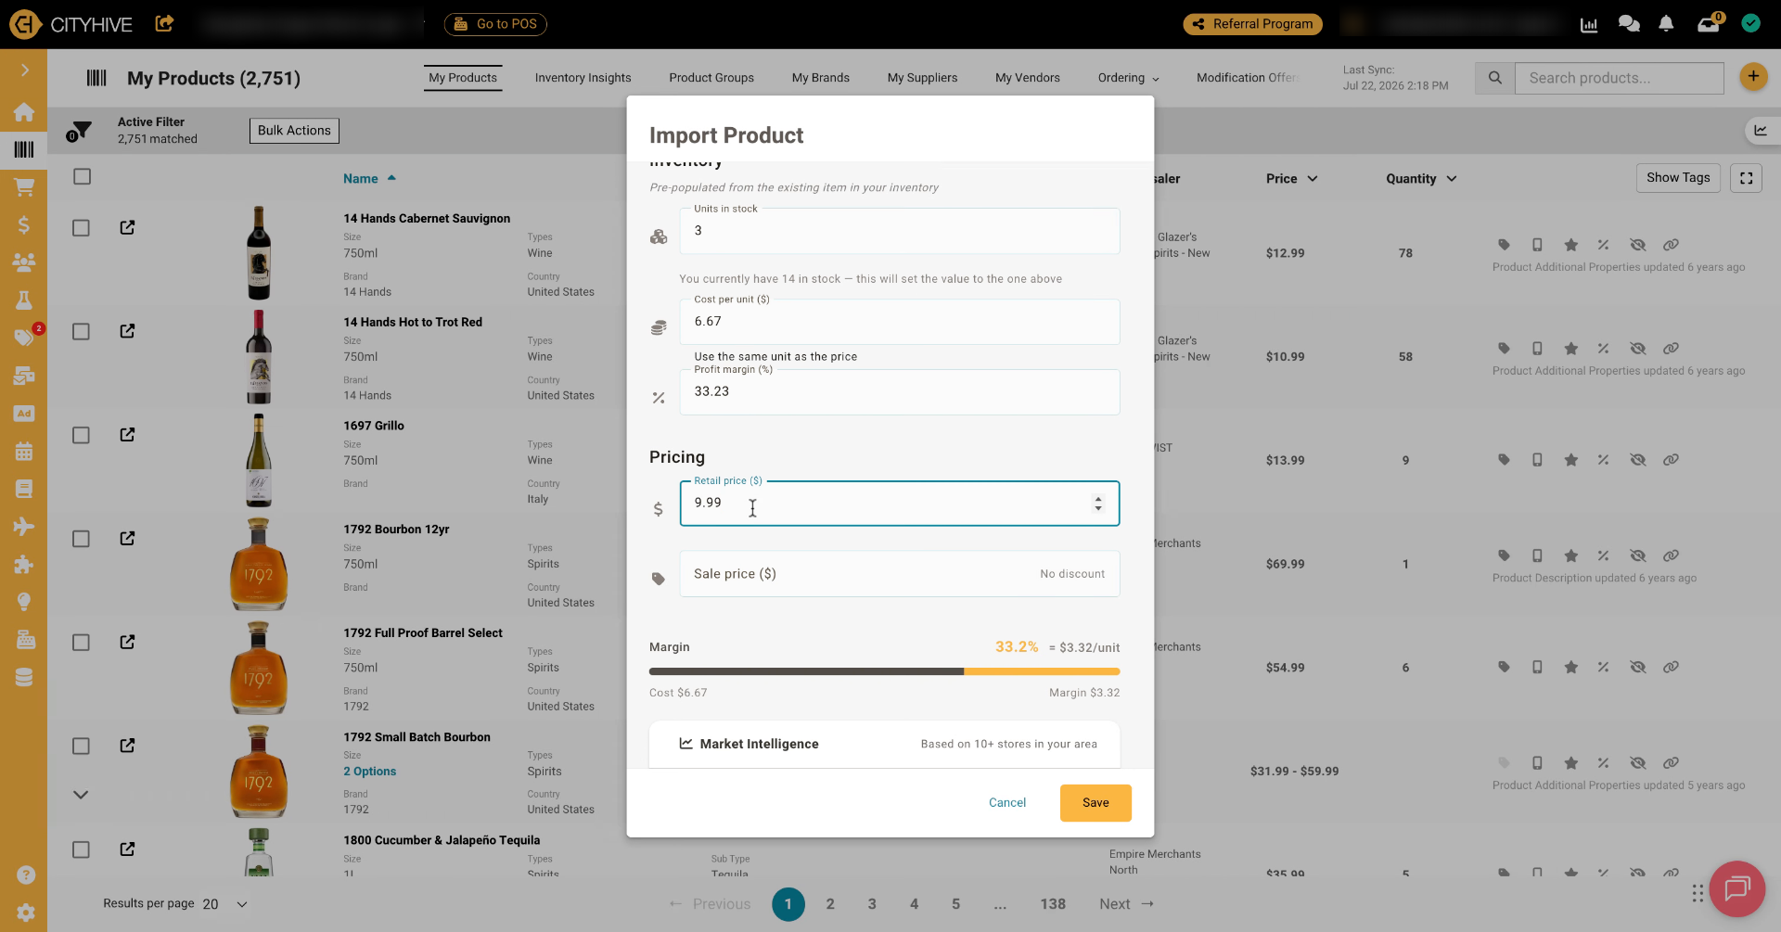
Task: Click the retail price stepper arrows
Action: click(x=1098, y=504)
